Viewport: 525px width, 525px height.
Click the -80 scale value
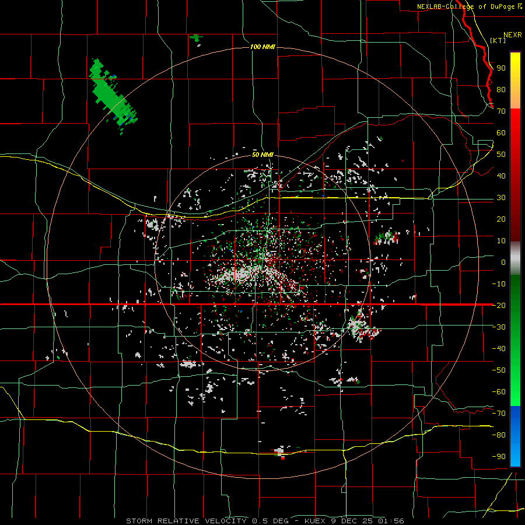click(x=499, y=435)
